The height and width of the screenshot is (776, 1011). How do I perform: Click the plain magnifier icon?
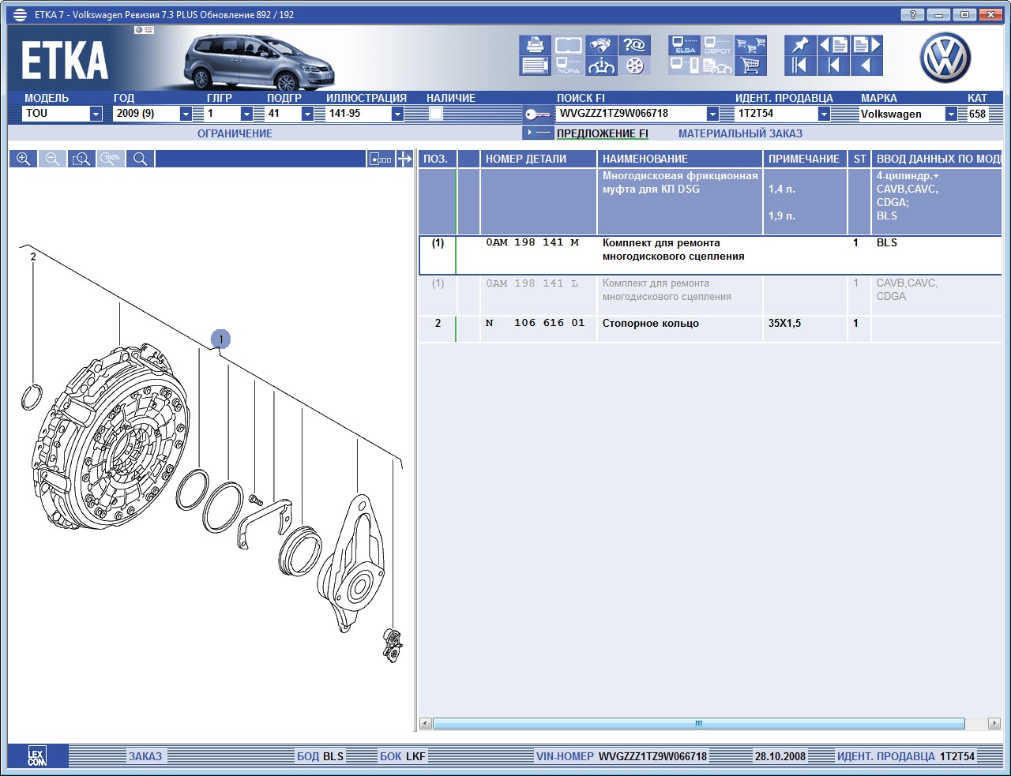point(140,159)
